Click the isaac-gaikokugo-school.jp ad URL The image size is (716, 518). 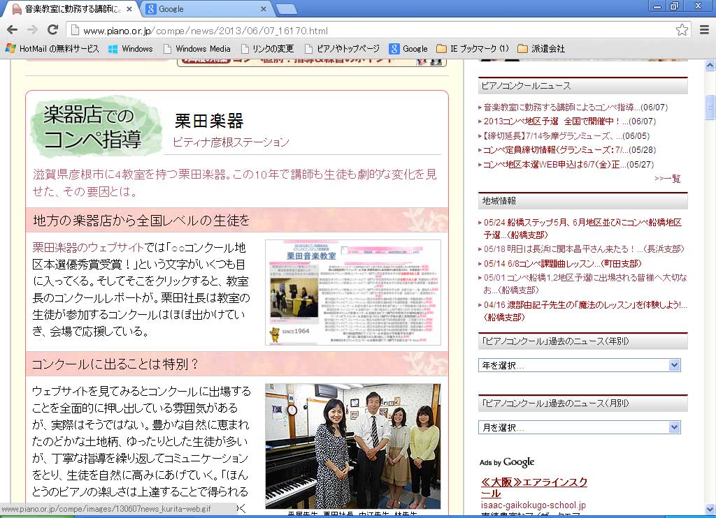coord(533,505)
